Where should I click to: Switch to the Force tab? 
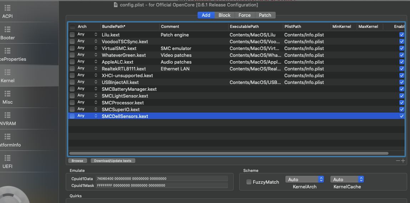[245, 15]
